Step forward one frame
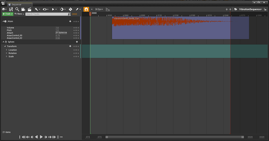Viewport: 269px width, 141px height. [46, 137]
